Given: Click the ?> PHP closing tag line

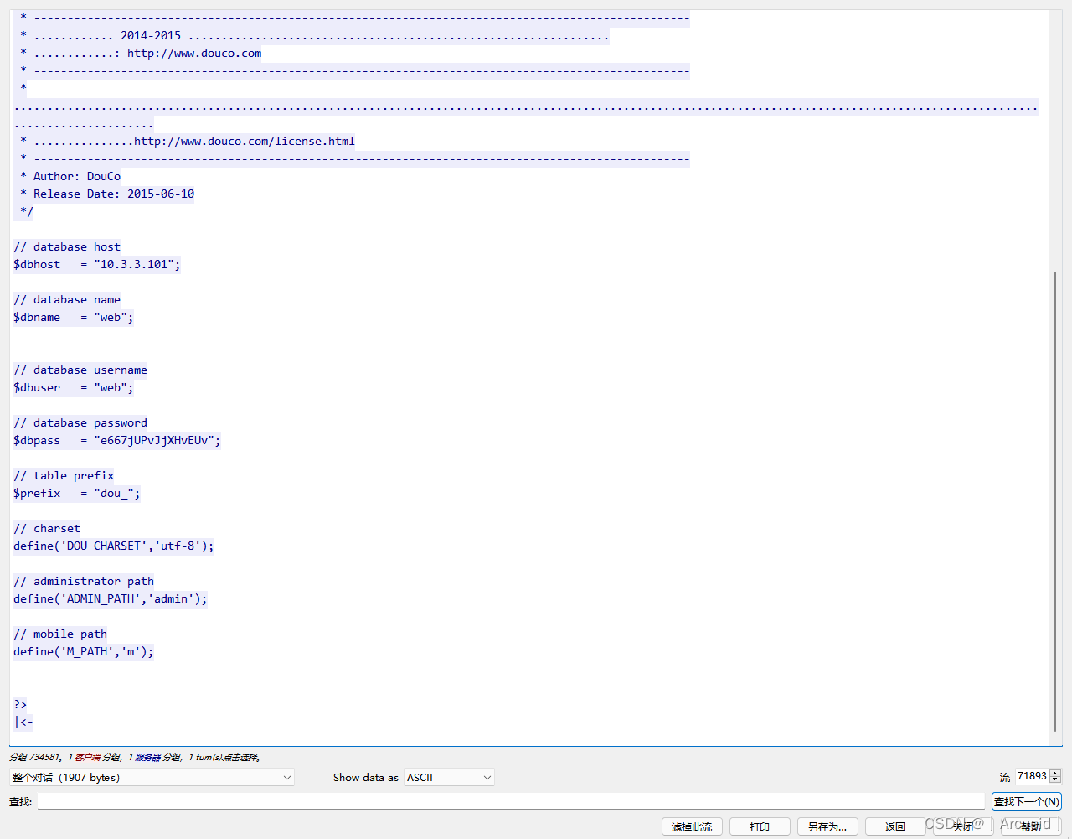Looking at the screenshot, I should coord(20,704).
